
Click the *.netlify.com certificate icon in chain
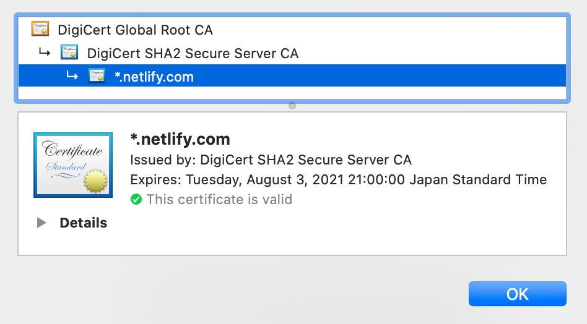tap(97, 76)
